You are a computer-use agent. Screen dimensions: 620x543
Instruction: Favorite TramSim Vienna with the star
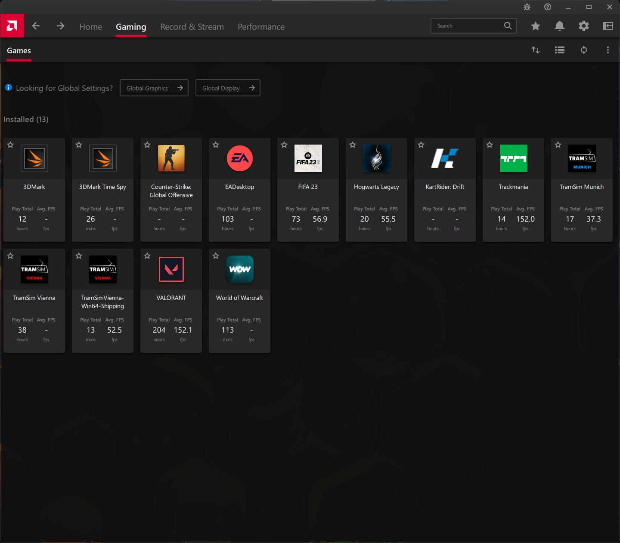click(10, 256)
